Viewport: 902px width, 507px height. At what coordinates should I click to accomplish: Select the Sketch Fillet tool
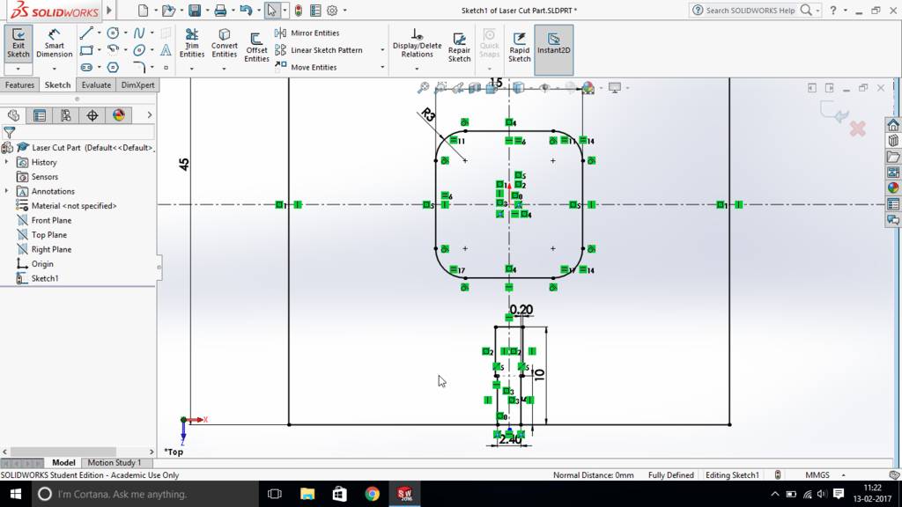(x=139, y=67)
